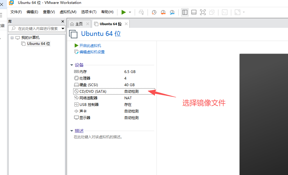This screenshot has width=288, height=175.
Task: Open the snapshot manager icon
Action: point(172,12)
